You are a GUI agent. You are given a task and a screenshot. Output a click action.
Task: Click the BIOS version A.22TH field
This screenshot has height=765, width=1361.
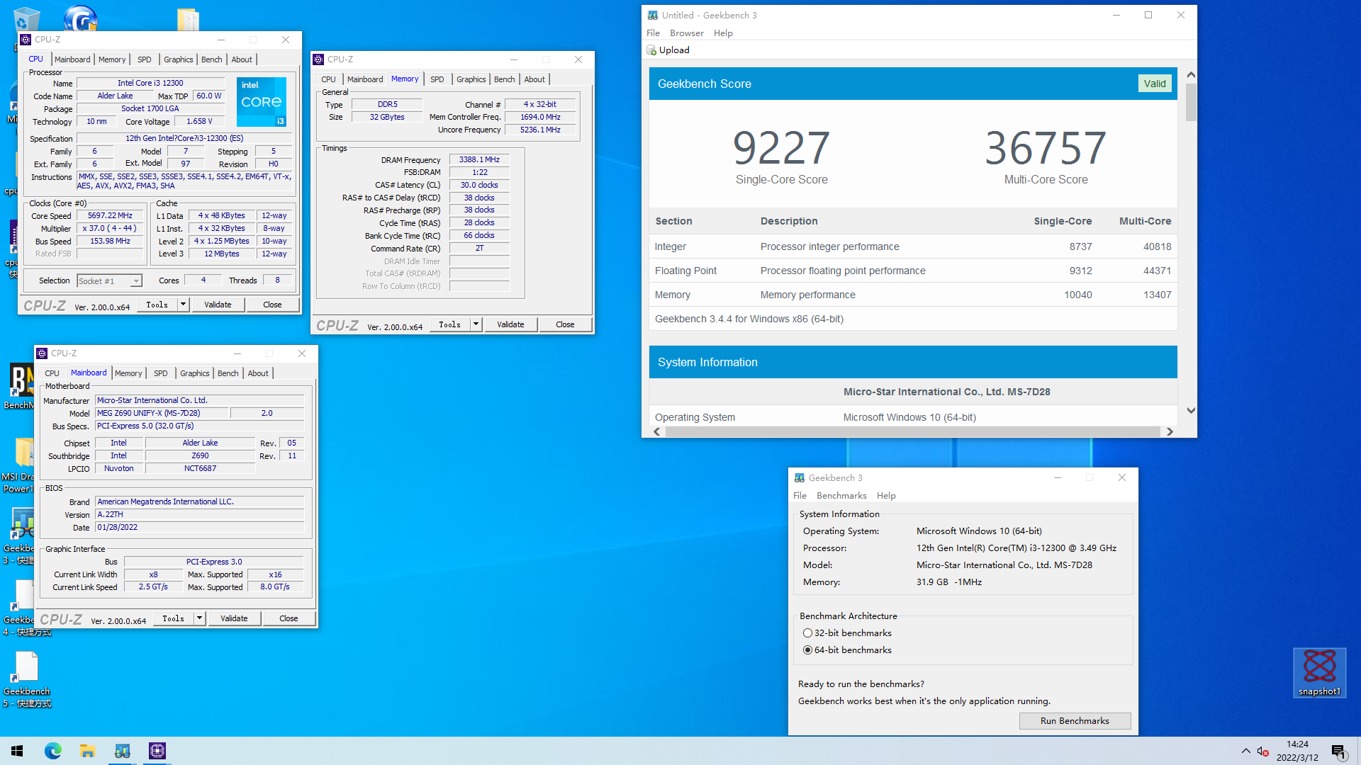(200, 515)
